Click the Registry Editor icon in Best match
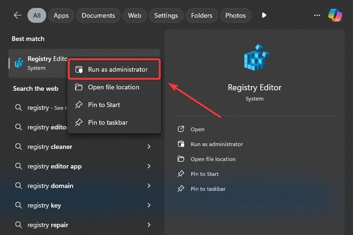Screen dimensions: 353x235 point(19,63)
